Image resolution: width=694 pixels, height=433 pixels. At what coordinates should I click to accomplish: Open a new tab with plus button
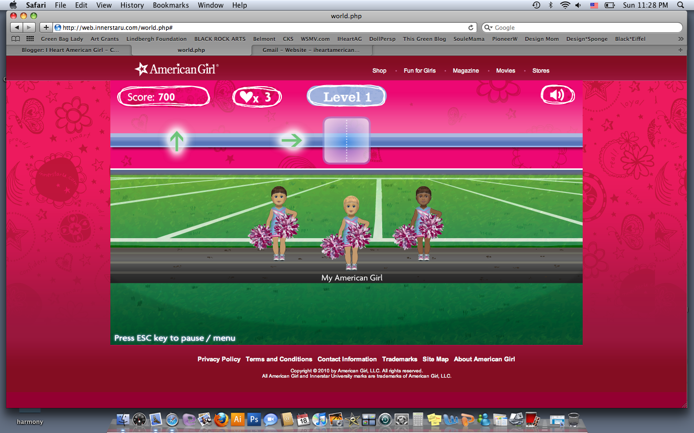(681, 50)
